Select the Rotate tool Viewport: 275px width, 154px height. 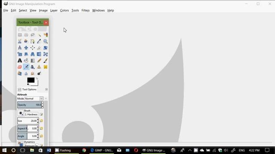coord(46,47)
